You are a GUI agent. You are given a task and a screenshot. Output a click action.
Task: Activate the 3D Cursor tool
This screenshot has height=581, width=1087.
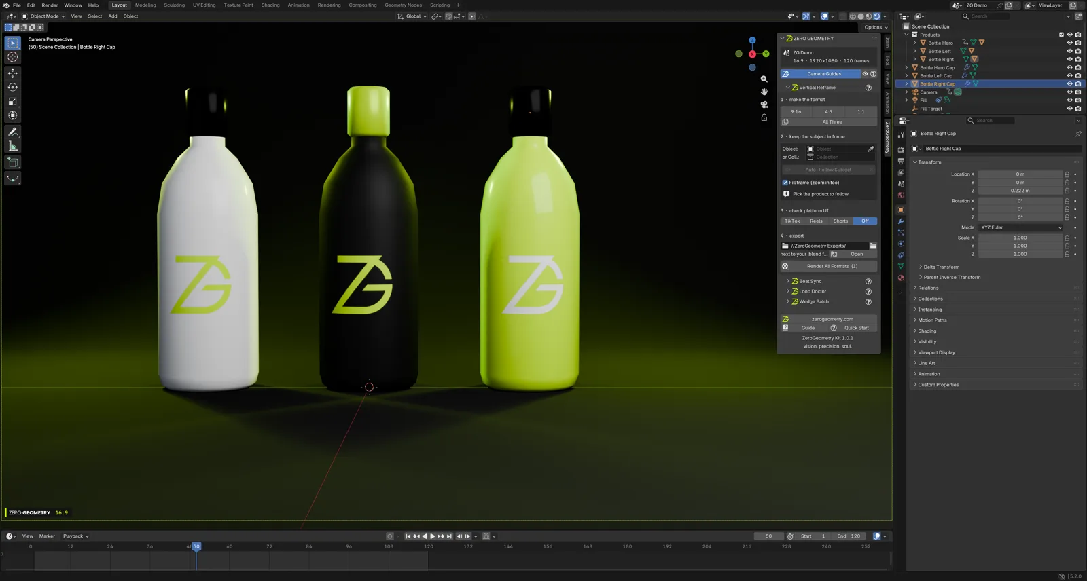pyautogui.click(x=13, y=57)
